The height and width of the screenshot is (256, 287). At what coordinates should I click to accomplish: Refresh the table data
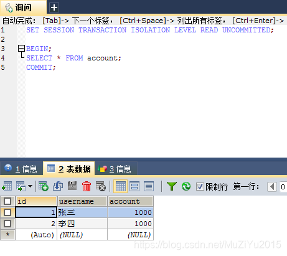[x=186, y=186]
